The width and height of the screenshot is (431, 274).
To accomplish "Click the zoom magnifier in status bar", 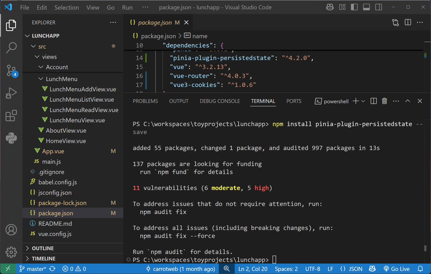I will [x=227, y=269].
